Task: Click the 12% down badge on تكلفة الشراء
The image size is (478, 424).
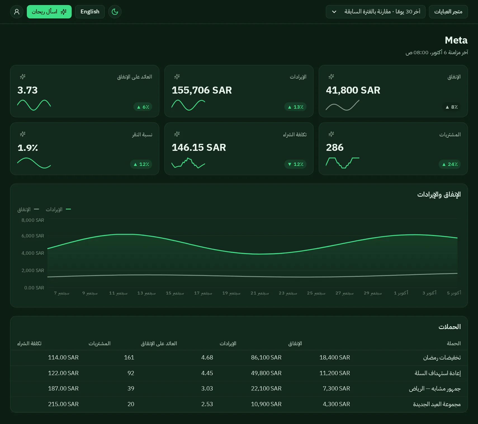Action: (x=295, y=164)
